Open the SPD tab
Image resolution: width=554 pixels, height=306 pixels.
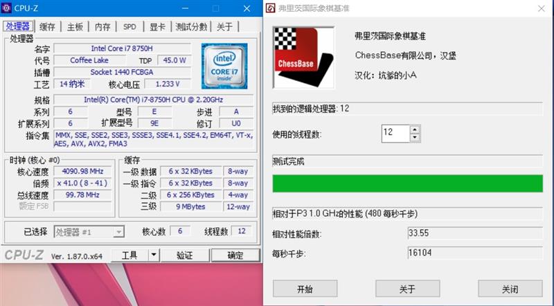point(129,27)
